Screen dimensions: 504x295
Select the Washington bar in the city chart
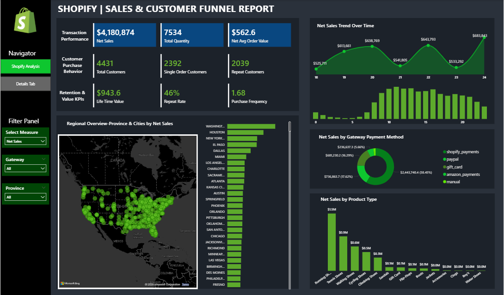(x=251, y=126)
